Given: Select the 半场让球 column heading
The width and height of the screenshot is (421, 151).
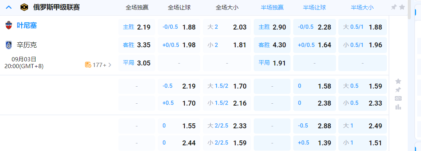Looking at the screenshot, I should coord(314,8).
